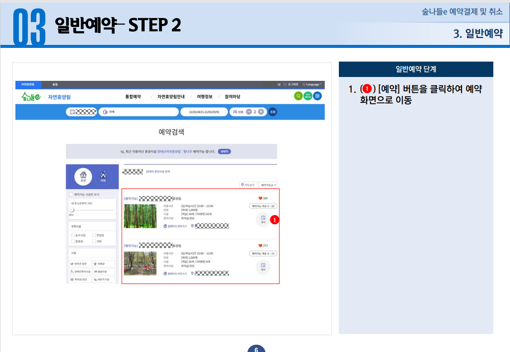The image size is (510, 352).
Task: Open the 참여마당 menu
Action: (233, 97)
